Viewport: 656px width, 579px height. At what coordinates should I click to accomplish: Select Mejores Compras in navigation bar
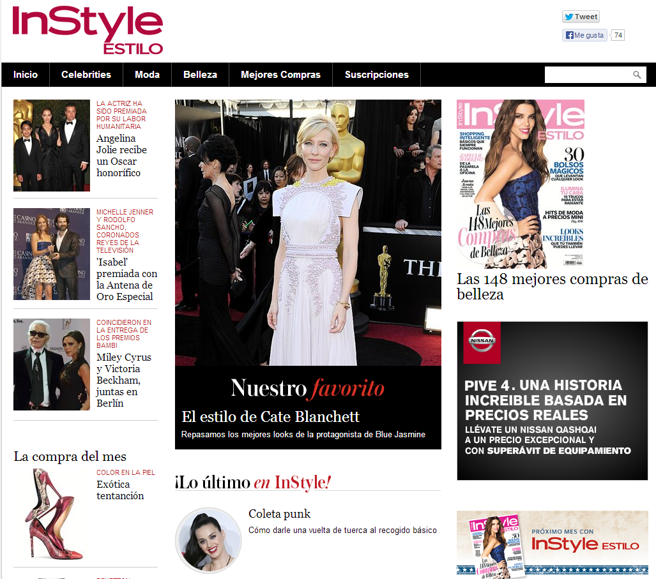point(280,75)
